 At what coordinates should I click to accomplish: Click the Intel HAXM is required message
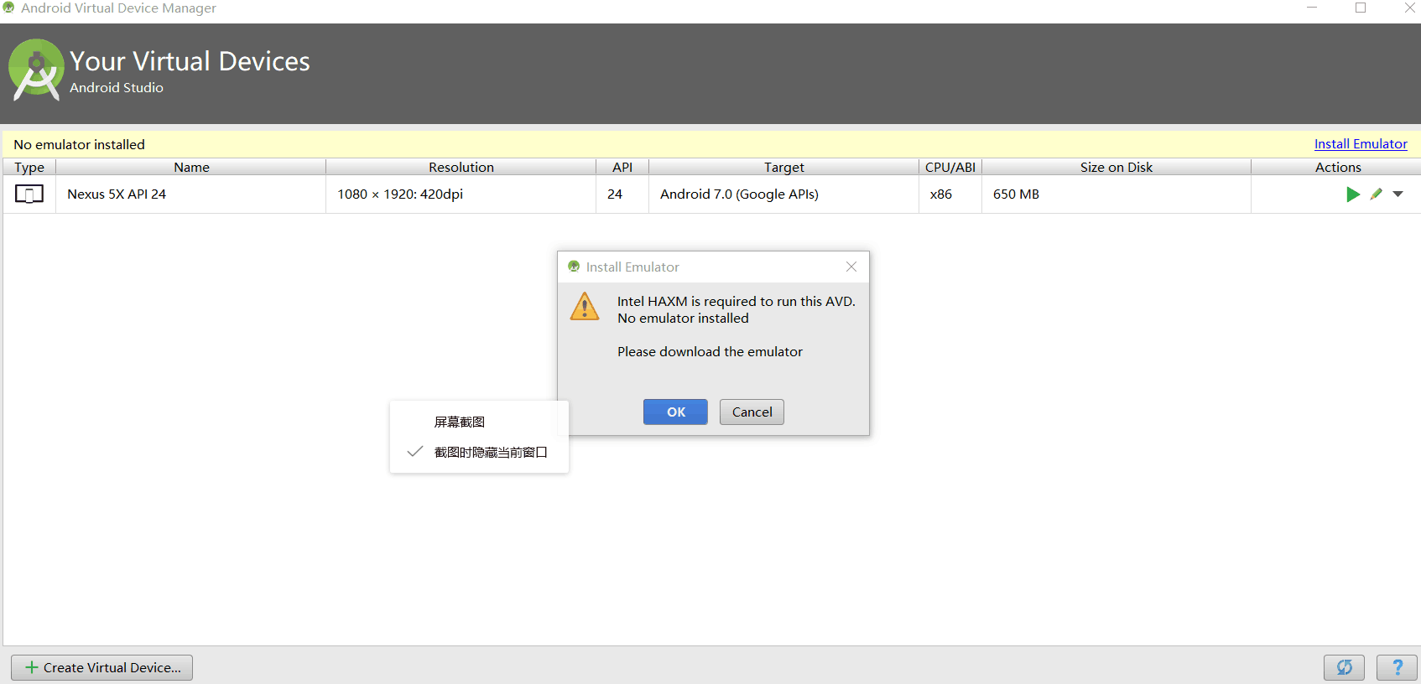tap(737, 301)
